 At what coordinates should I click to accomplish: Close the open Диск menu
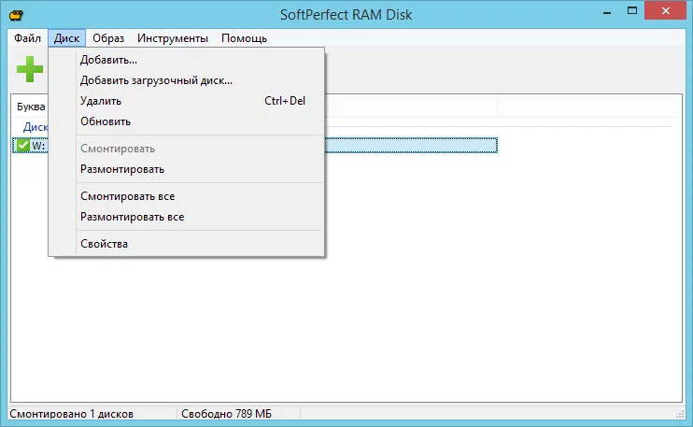(x=67, y=38)
